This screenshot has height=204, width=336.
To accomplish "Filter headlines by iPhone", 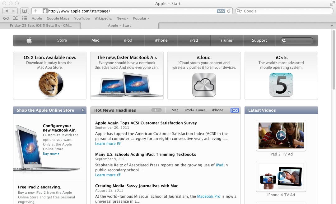I will click(217, 110).
